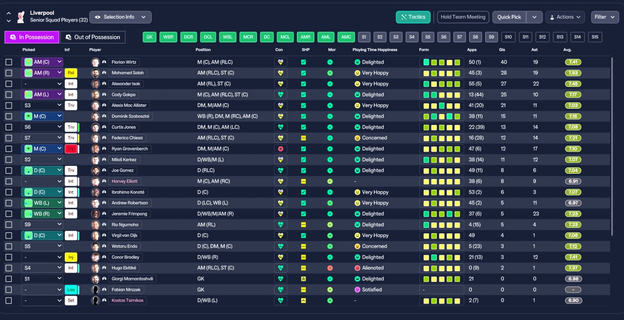This screenshot has height=320, width=624.
Task: Select the GK position slot
Action: (150, 37)
